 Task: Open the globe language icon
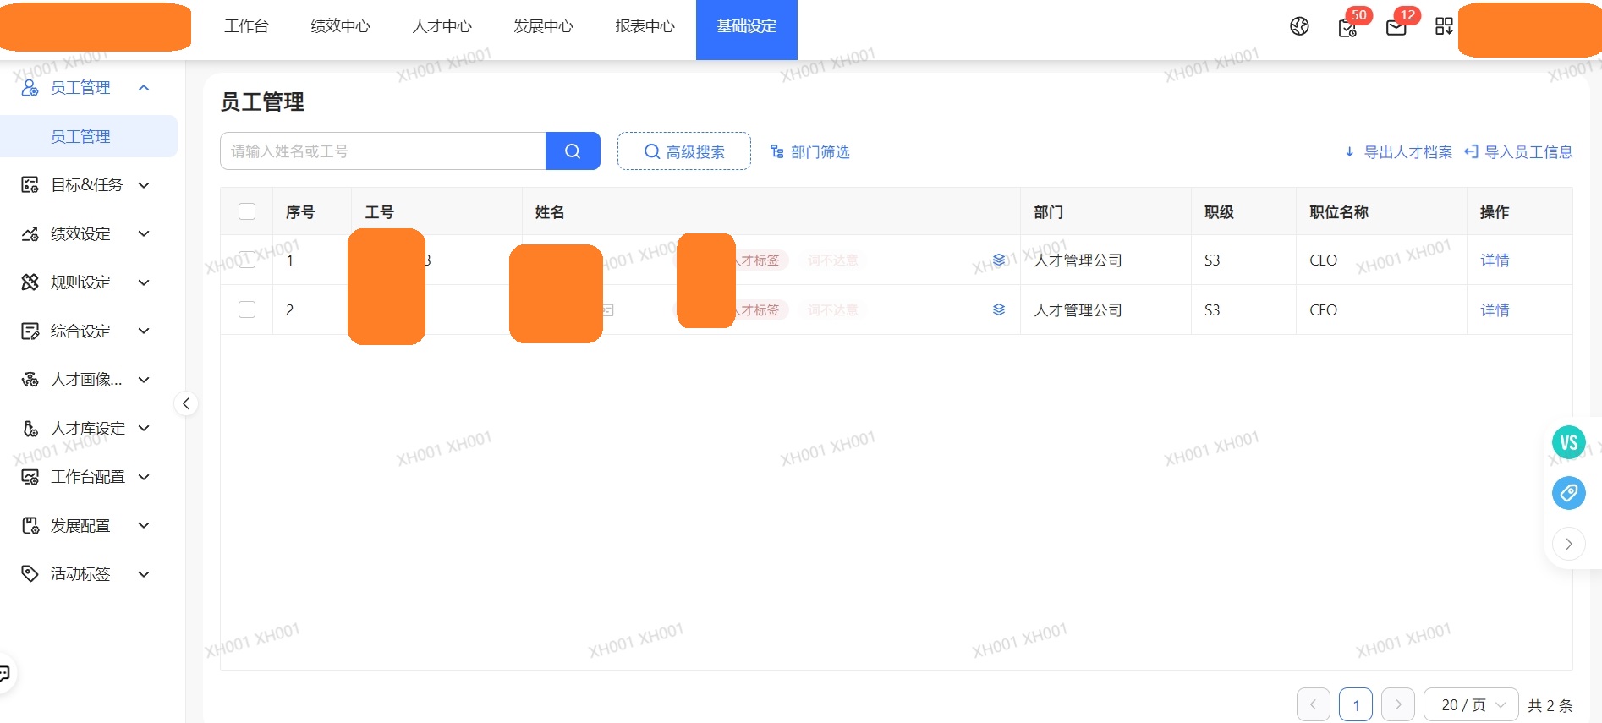tap(1299, 26)
